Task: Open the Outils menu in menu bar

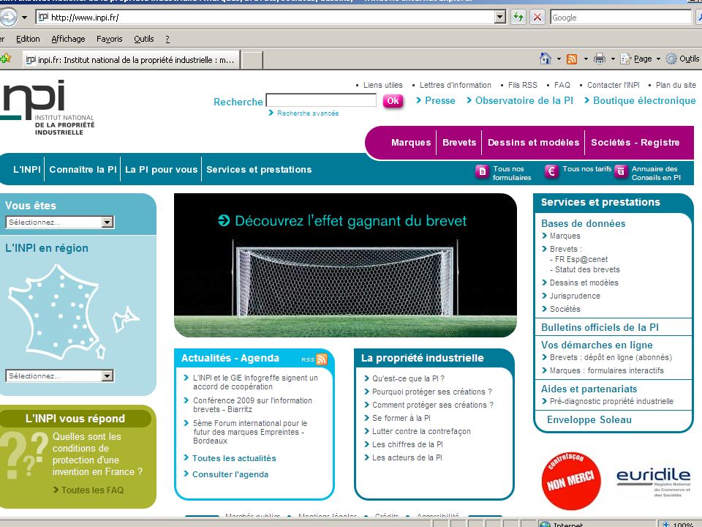Action: [x=144, y=39]
